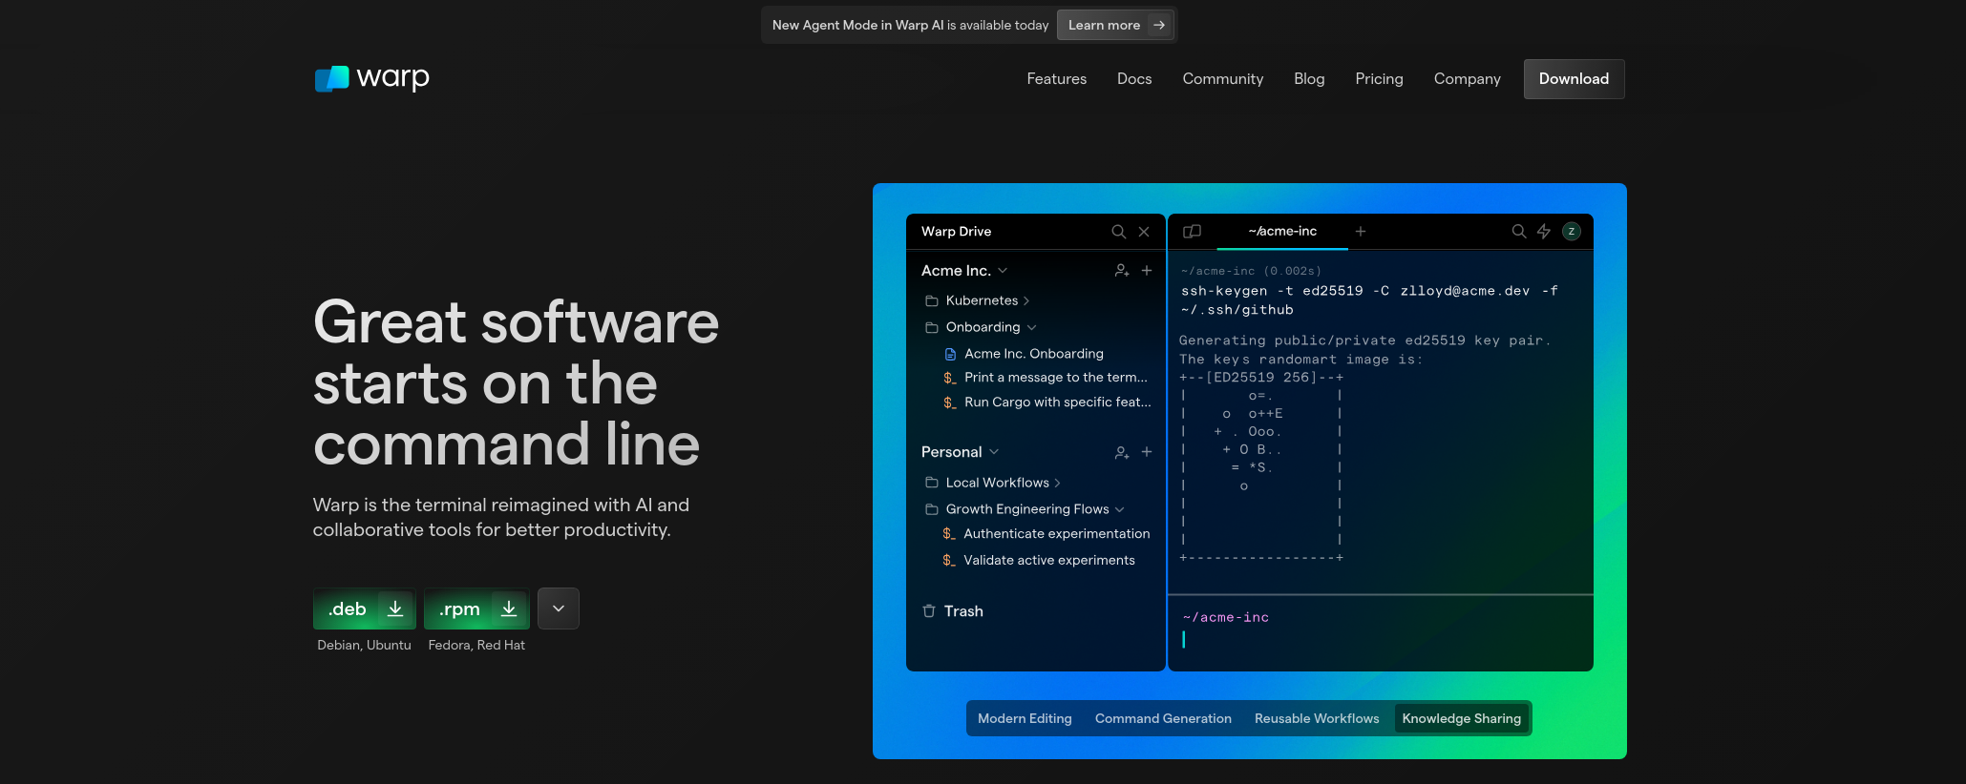Open Validate active experiments workflow

[x=1049, y=561]
